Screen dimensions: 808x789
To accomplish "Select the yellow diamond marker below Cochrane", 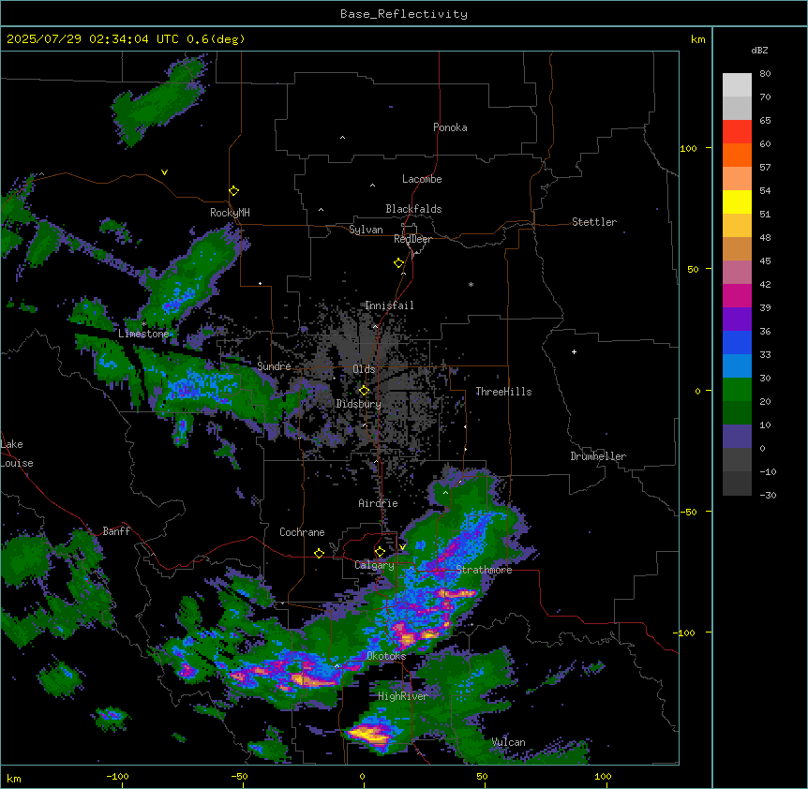I will point(319,553).
